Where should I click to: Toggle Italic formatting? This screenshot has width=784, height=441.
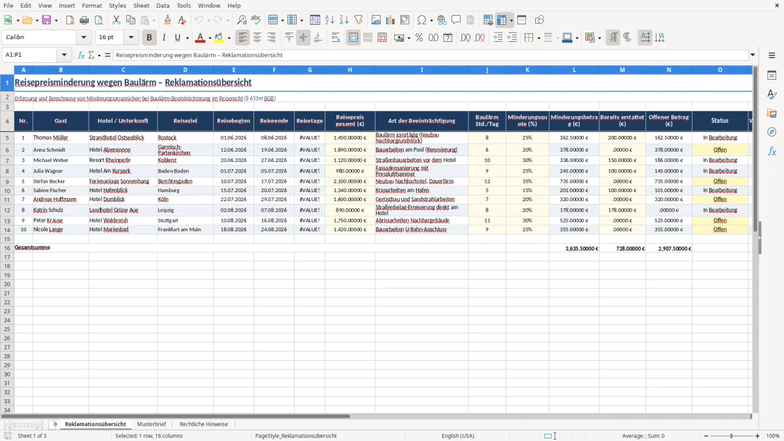(x=164, y=38)
